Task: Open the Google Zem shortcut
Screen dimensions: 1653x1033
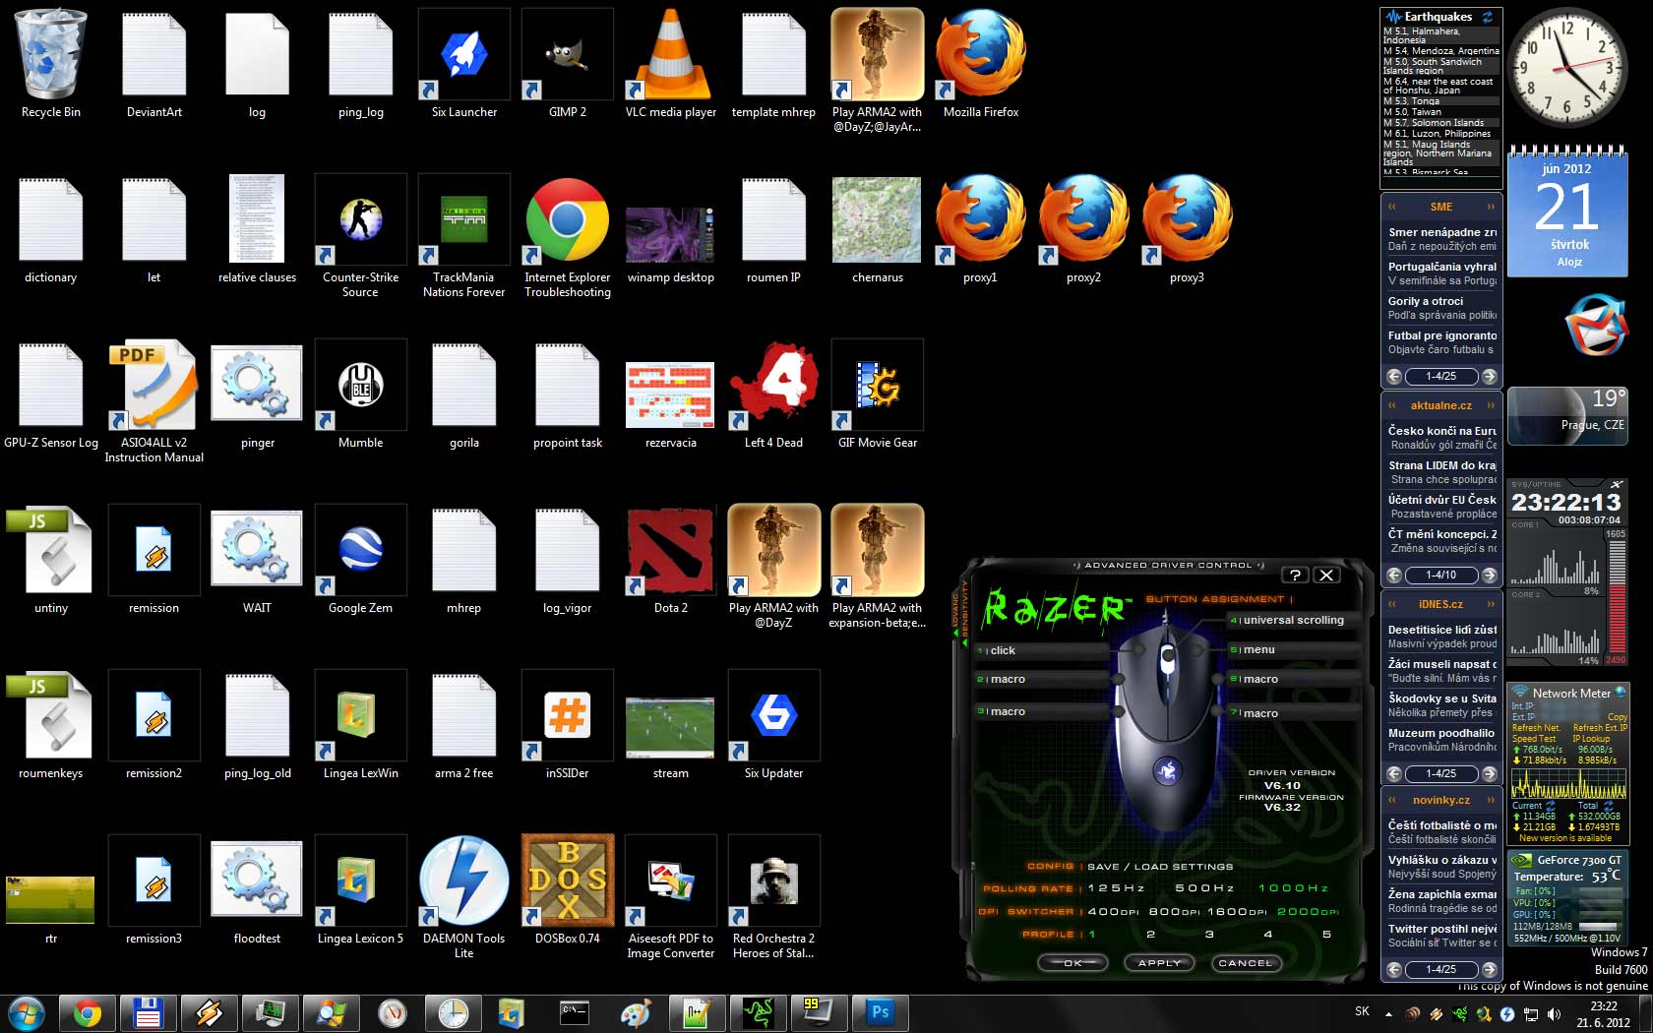Action: tap(360, 559)
